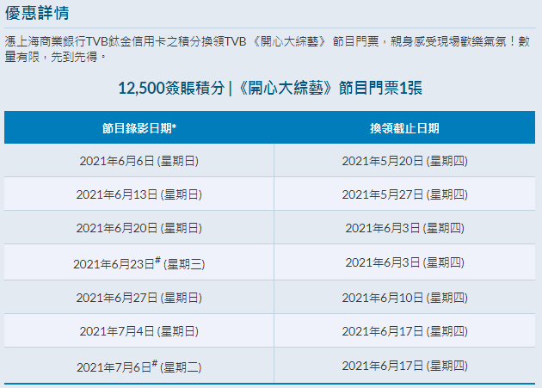This screenshot has height=388, width=542.
Task: Select cell 2021年6月23日# (星期三)
Action: [139, 263]
